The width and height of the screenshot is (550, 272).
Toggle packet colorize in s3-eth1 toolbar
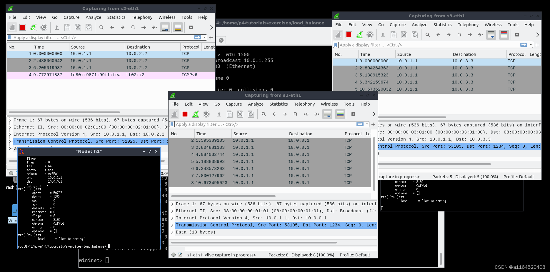[504, 35]
